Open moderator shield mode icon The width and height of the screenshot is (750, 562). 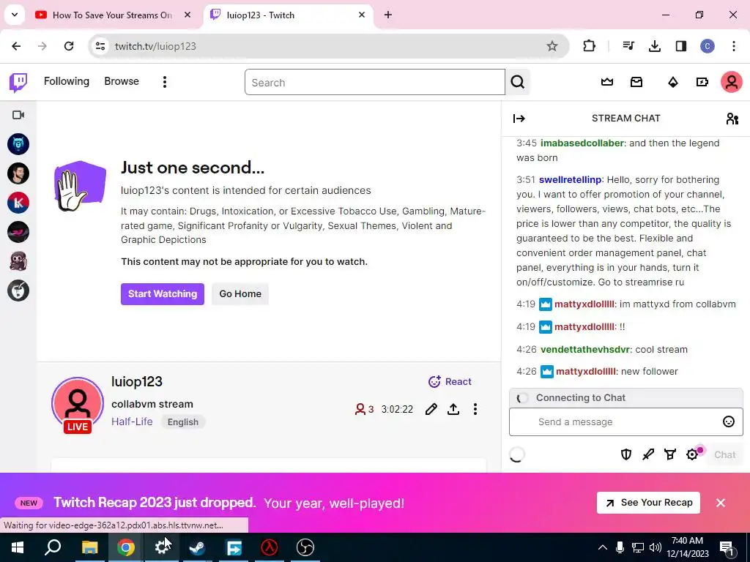625,454
